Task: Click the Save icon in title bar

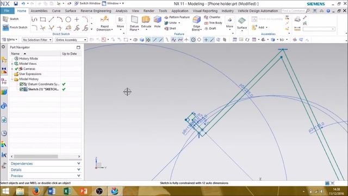Action: (16, 4)
